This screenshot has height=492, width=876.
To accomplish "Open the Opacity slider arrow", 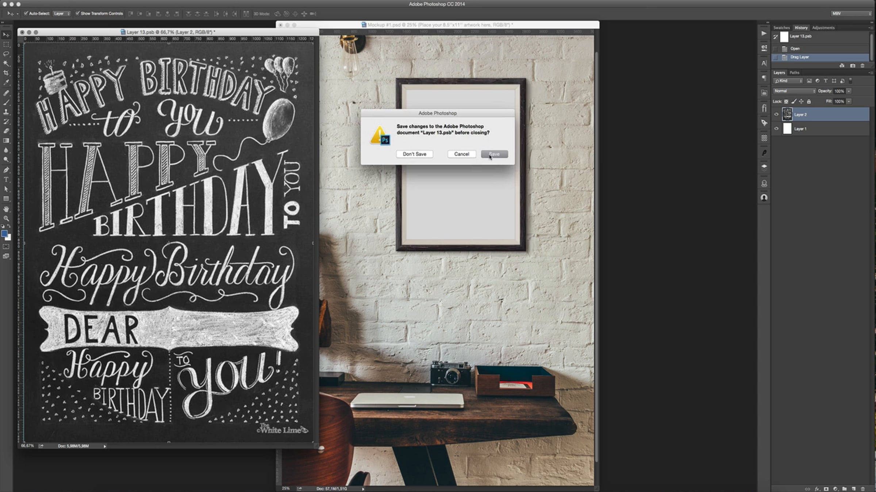I will coord(849,91).
